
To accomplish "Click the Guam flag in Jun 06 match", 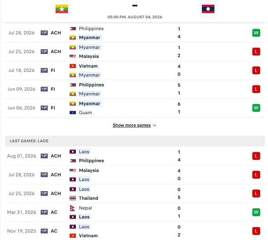I will (73, 113).
